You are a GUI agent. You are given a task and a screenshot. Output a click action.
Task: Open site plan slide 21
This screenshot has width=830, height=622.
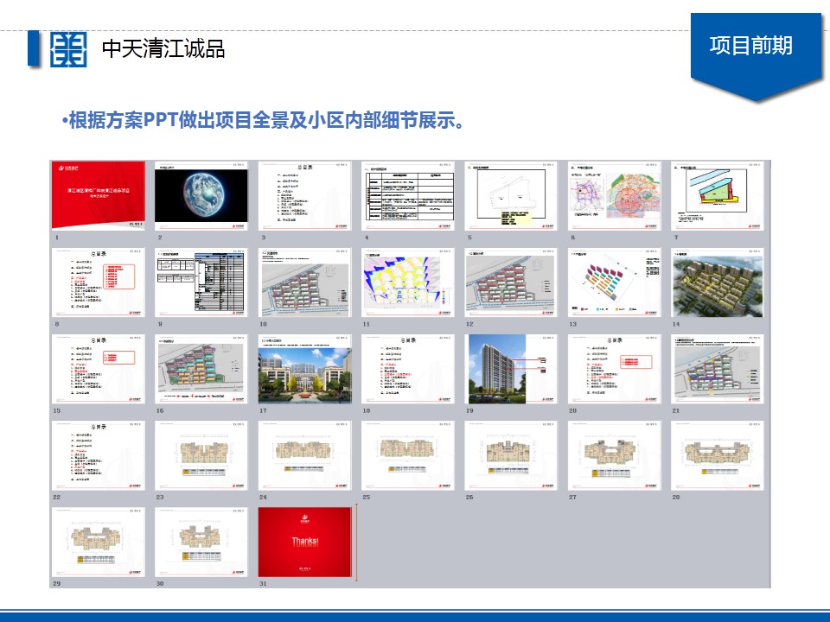718,369
